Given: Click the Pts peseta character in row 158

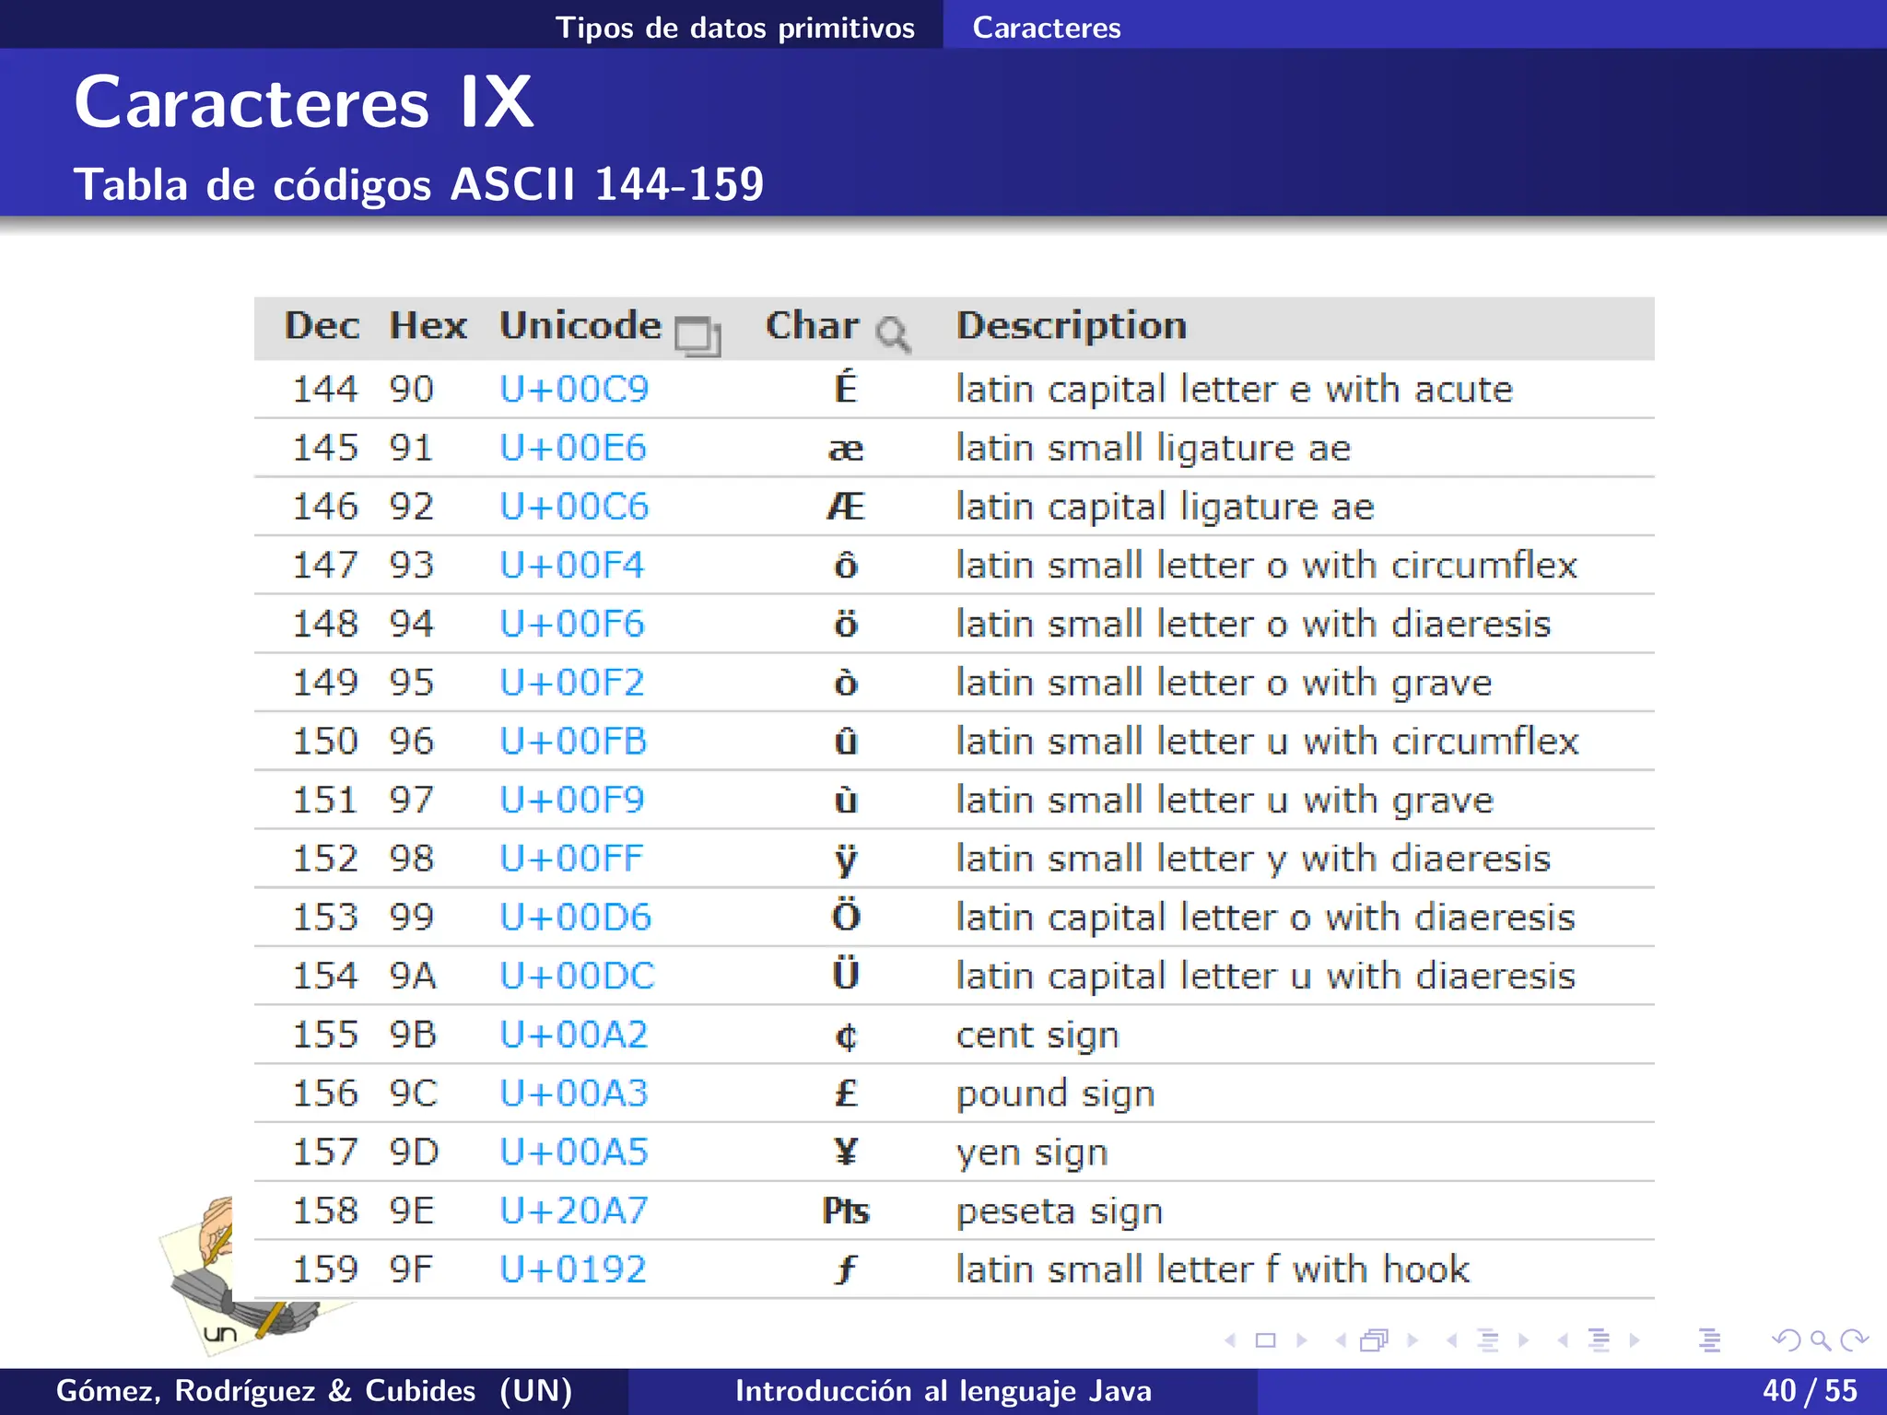Looking at the screenshot, I should point(846,1210).
